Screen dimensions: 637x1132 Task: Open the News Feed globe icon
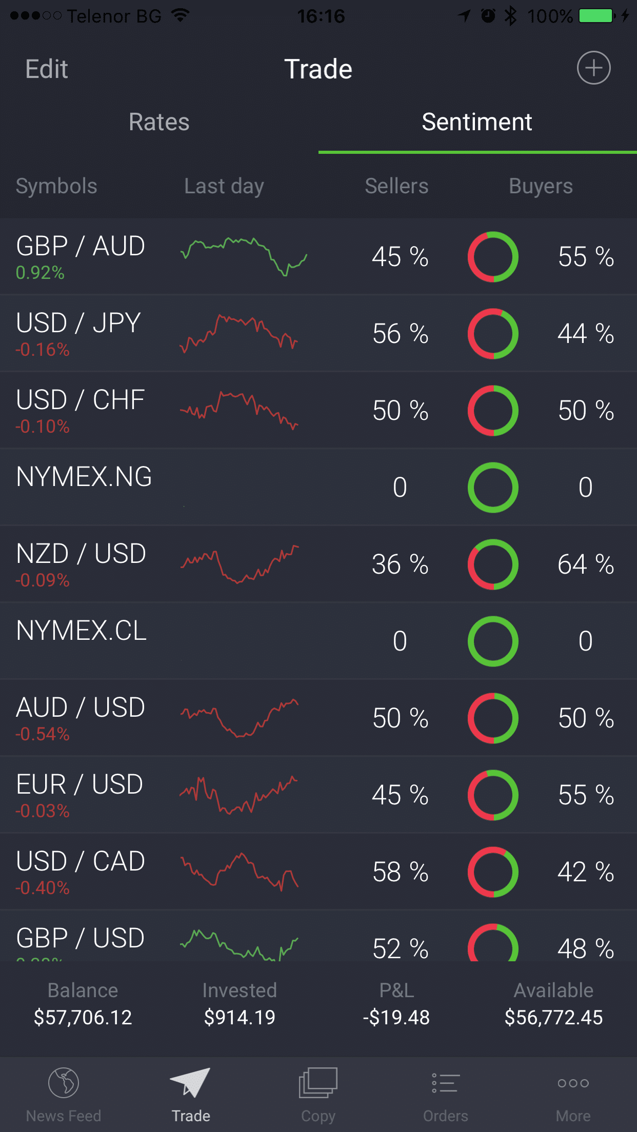coord(64,1082)
